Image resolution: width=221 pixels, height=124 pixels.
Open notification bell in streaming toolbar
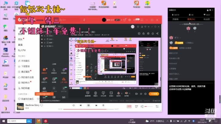click(153, 33)
